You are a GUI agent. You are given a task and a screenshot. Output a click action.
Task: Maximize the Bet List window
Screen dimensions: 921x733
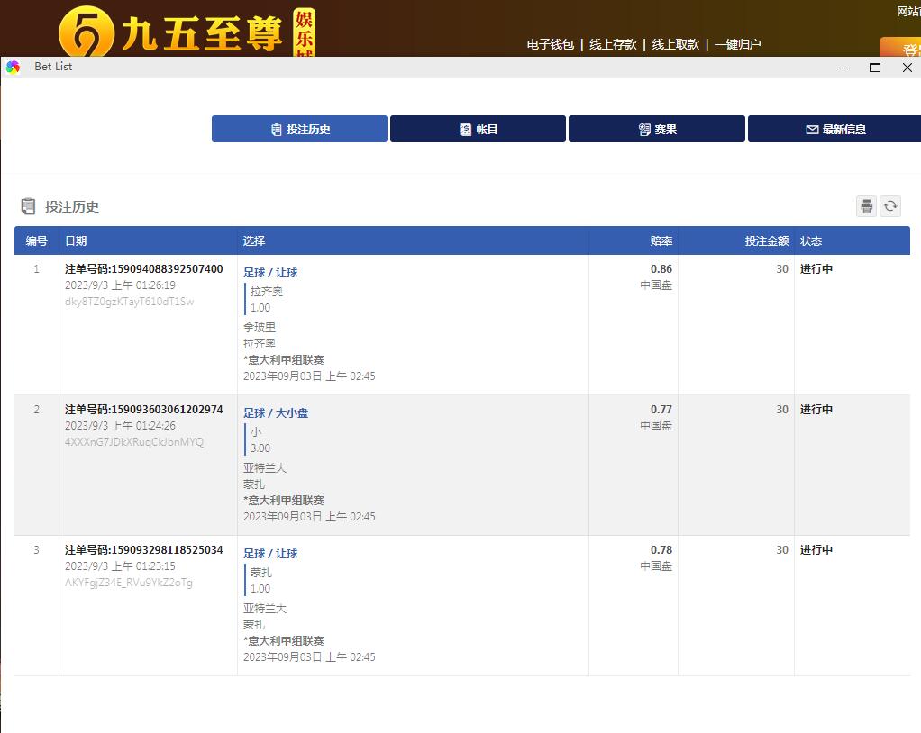click(x=874, y=68)
